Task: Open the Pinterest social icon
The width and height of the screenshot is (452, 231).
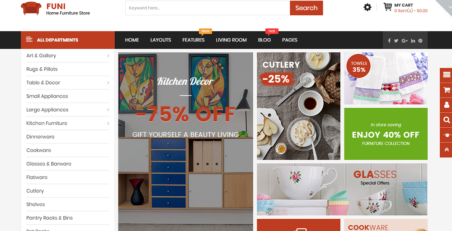Action: pyautogui.click(x=420, y=41)
